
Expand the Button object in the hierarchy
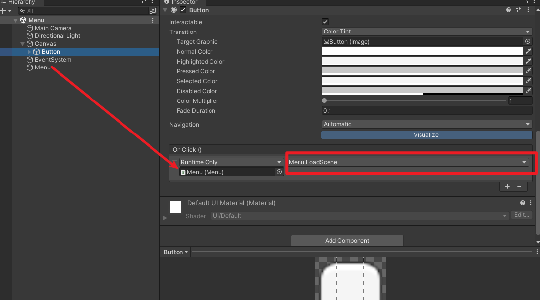pos(29,51)
